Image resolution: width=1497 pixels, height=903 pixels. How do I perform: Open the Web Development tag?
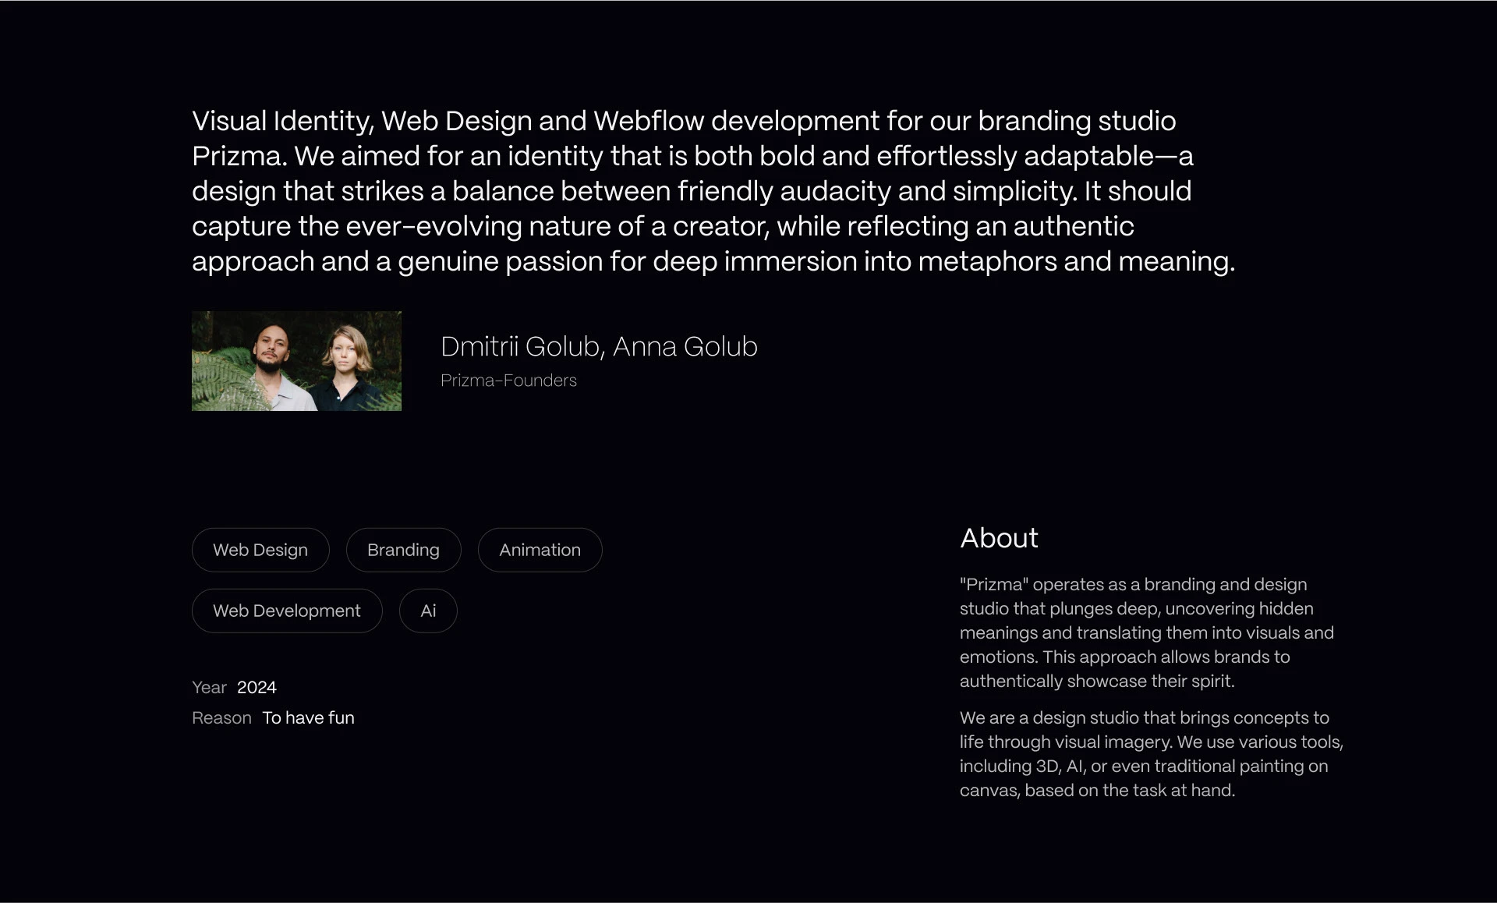click(287, 611)
